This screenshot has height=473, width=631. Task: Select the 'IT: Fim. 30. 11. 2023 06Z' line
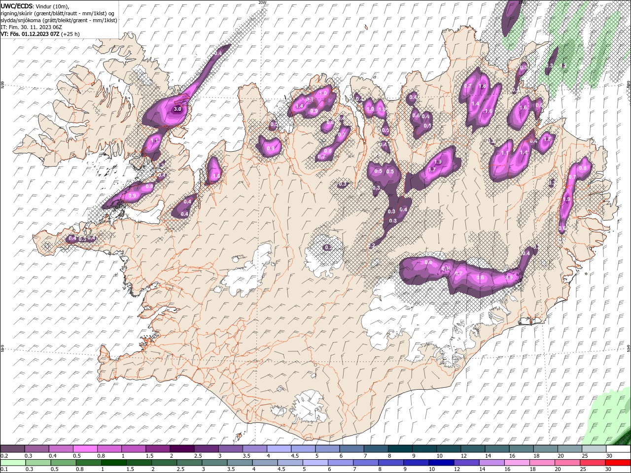[x=31, y=27]
